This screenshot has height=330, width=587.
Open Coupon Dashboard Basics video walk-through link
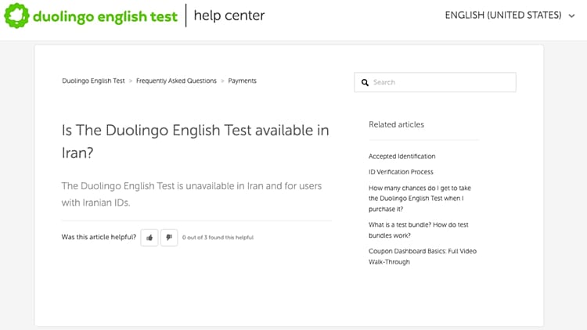(423, 256)
